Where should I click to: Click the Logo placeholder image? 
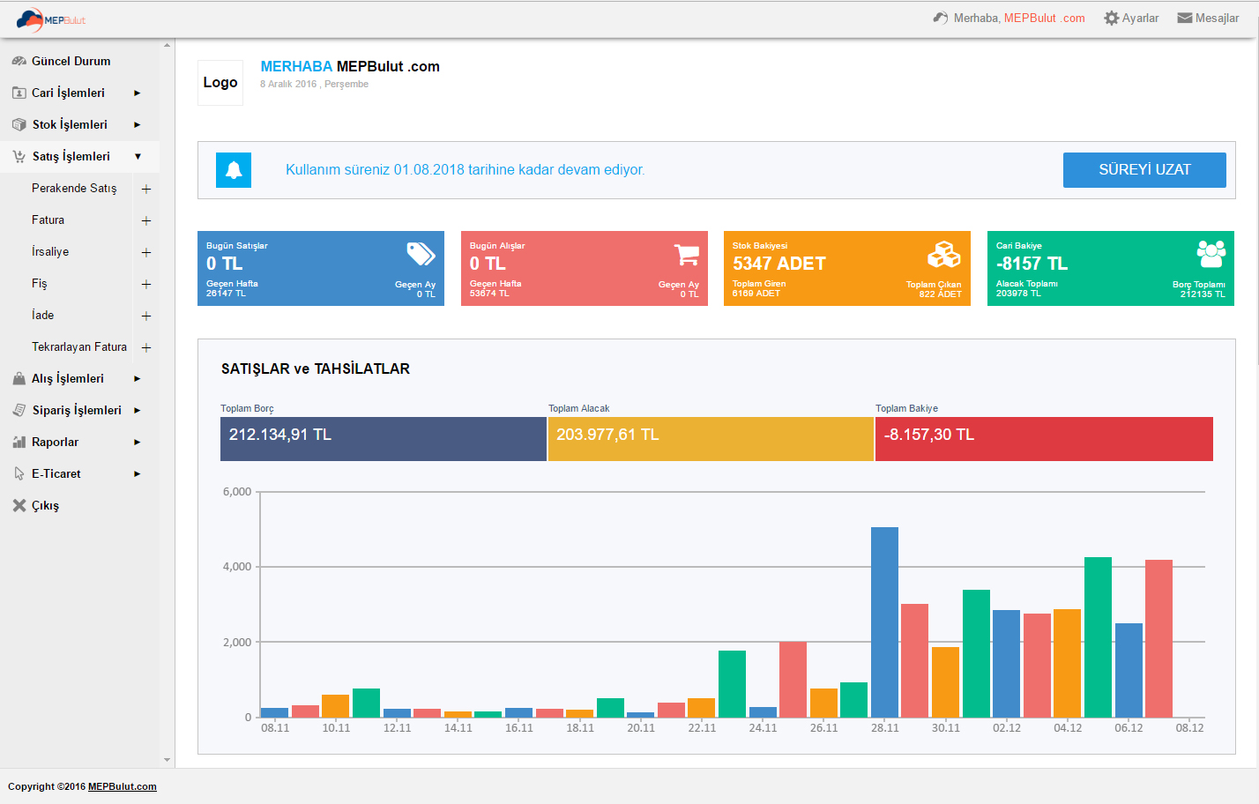click(x=220, y=83)
